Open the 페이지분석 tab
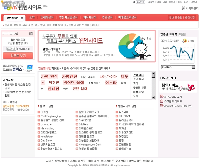The width and height of the screenshot is (200, 167). [x=90, y=17]
